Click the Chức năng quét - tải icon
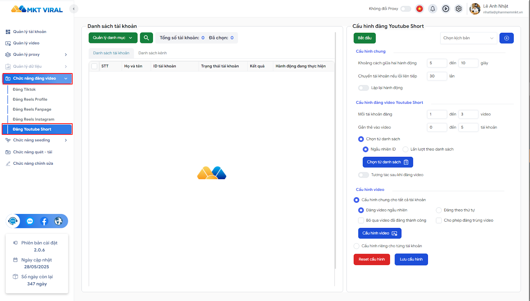Image resolution: width=530 pixels, height=301 pixels. click(x=8, y=152)
